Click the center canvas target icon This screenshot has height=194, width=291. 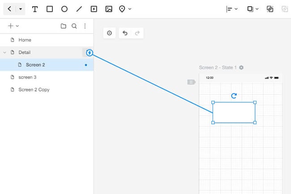click(x=109, y=33)
